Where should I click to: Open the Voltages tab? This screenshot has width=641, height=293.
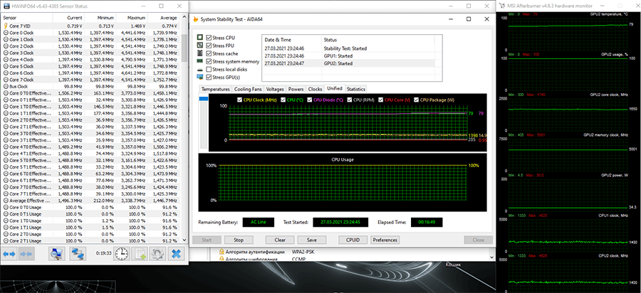click(x=275, y=89)
